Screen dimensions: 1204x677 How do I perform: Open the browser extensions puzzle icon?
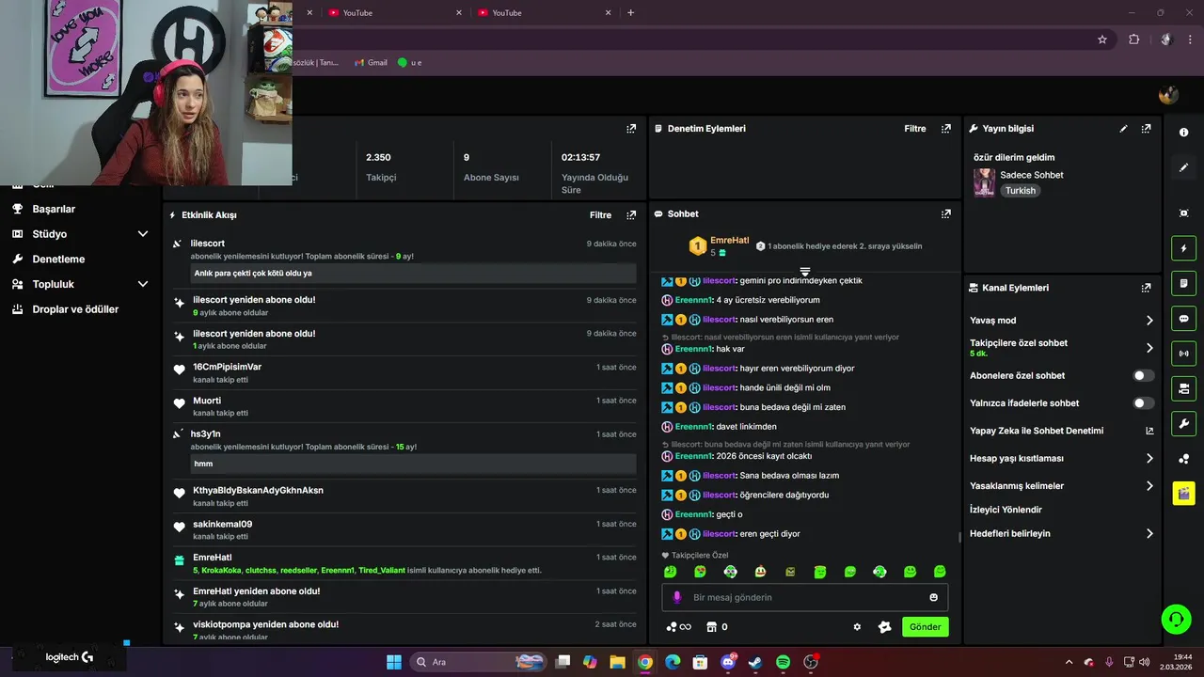click(x=1133, y=39)
